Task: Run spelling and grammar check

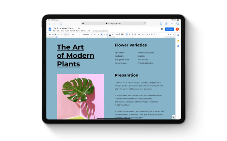Action: (x=58, y=35)
